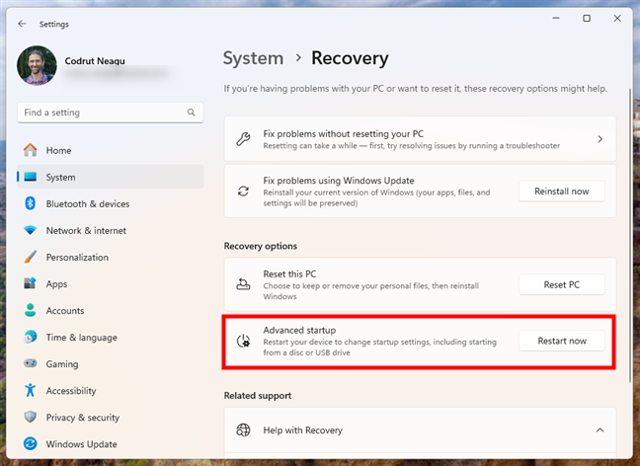Click the 'Recovery options' heading

261,246
